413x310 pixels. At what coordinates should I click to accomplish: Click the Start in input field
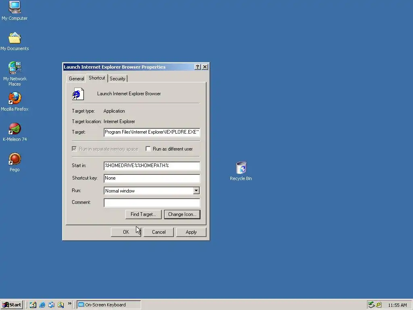click(x=152, y=165)
